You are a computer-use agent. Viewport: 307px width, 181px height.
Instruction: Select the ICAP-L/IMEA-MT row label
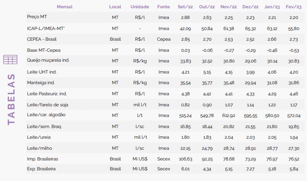[46, 28]
